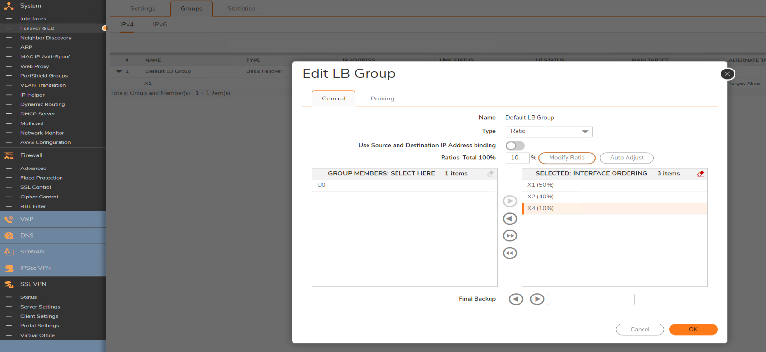Click the ratio percentage input field
This screenshot has width=766, height=352.
(x=517, y=158)
